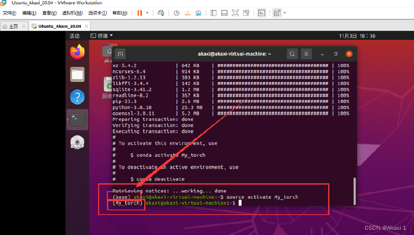The height and width of the screenshot is (235, 414).
Task: Open the 虚拟机(M) menu
Action: pyautogui.click(x=72, y=13)
